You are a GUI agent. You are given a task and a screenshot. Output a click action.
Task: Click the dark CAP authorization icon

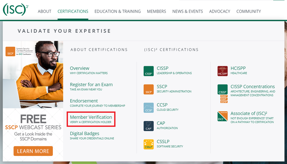[x=149, y=126]
